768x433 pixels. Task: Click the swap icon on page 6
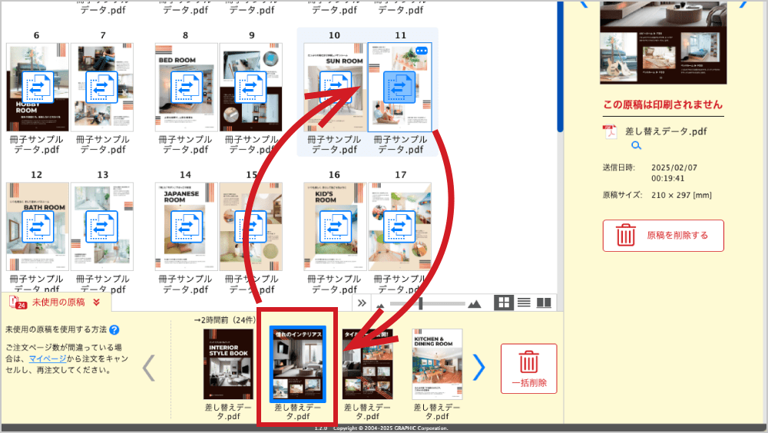[x=37, y=87]
